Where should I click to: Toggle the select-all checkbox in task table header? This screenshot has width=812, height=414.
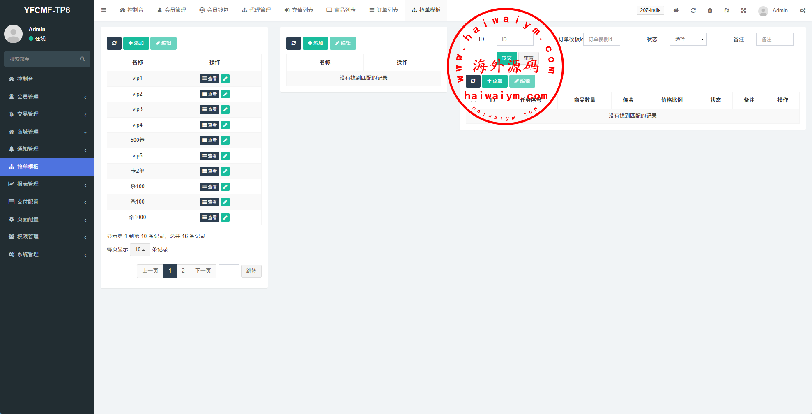[x=473, y=99]
